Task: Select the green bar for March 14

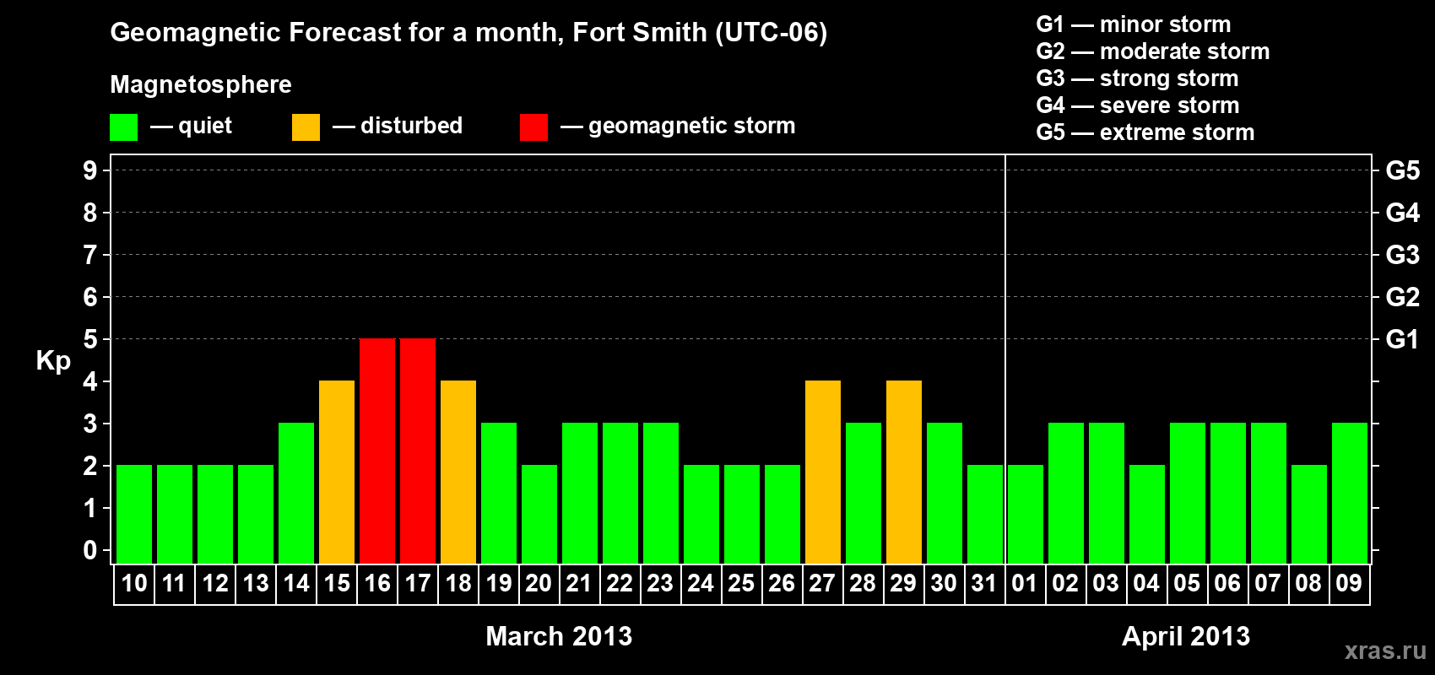Action: click(x=296, y=493)
